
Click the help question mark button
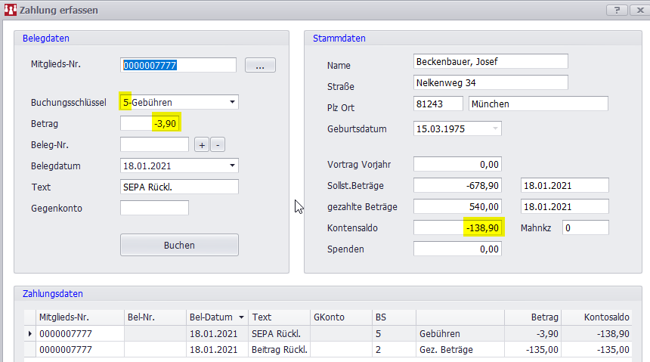tap(618, 10)
